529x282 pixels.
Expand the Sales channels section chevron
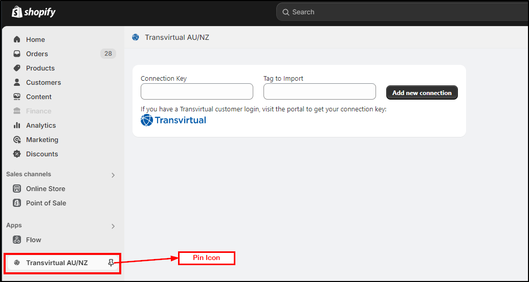click(x=113, y=175)
